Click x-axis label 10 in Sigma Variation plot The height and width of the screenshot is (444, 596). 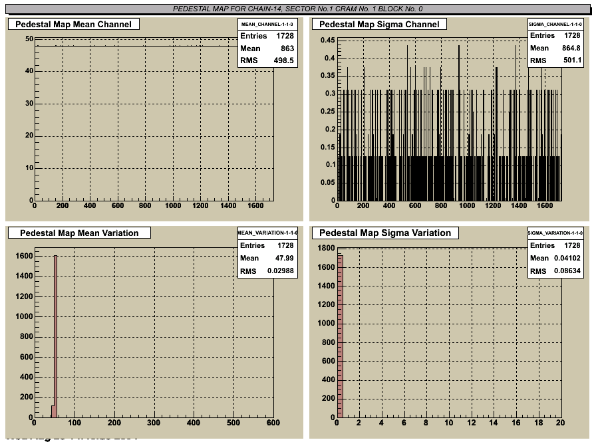pos(448,423)
